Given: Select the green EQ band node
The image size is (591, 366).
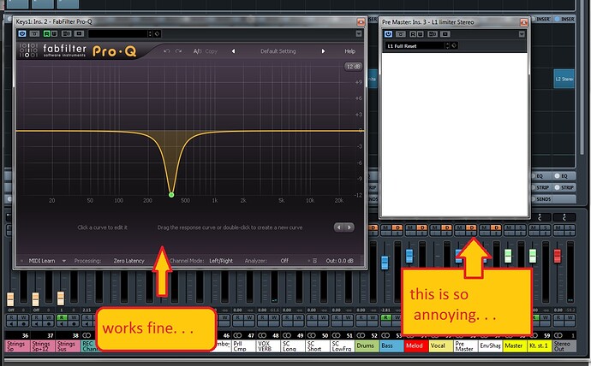Looking at the screenshot, I should (171, 194).
